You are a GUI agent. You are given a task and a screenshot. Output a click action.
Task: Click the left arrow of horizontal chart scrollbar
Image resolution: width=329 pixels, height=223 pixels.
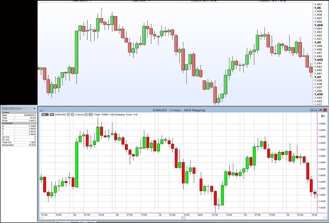point(41,218)
